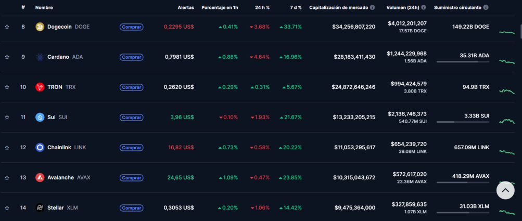Screen dimensions: 522x221
Task: Sort list by 7 d % column
Action: (x=295, y=7)
